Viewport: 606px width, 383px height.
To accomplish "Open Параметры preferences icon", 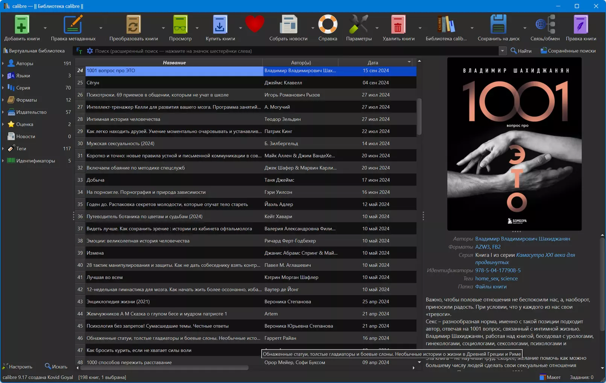I will pos(358,24).
